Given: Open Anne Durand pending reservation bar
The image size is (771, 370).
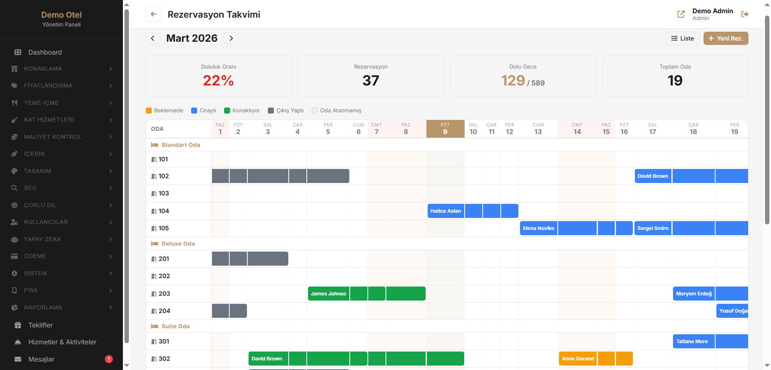Looking at the screenshot, I should click(577, 359).
